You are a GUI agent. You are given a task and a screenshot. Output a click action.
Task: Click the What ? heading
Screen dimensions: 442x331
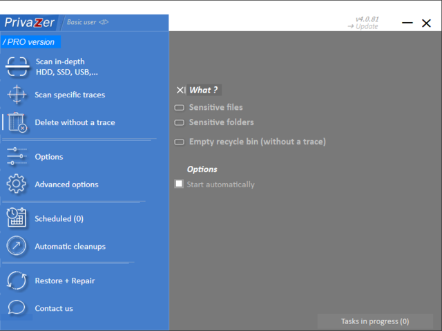pos(204,90)
